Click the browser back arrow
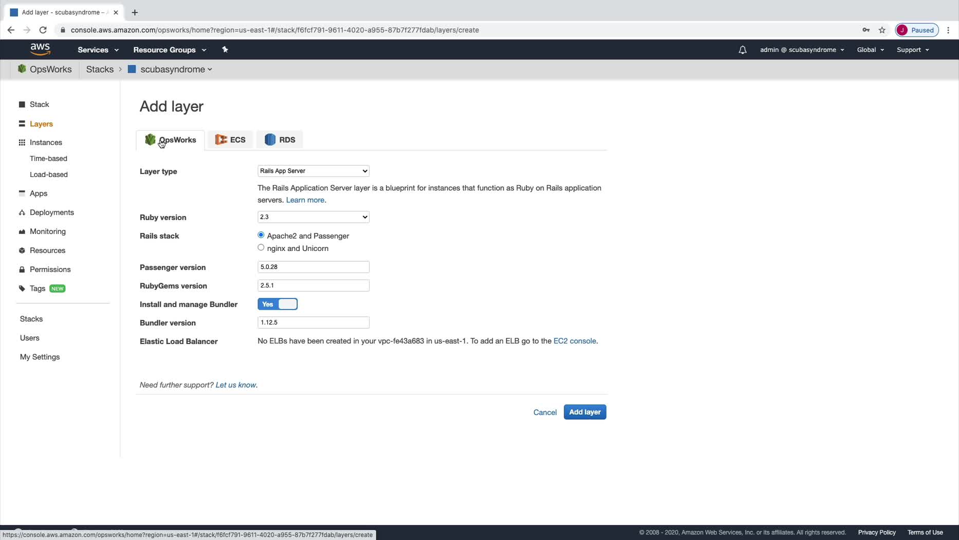959x540 pixels. tap(11, 30)
